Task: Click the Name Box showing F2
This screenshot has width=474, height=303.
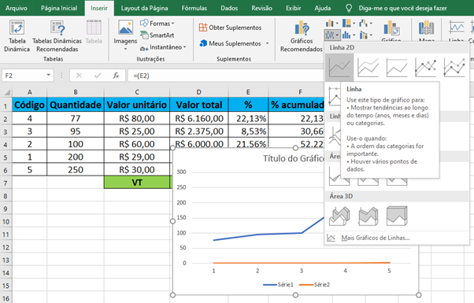Action: click(24, 76)
